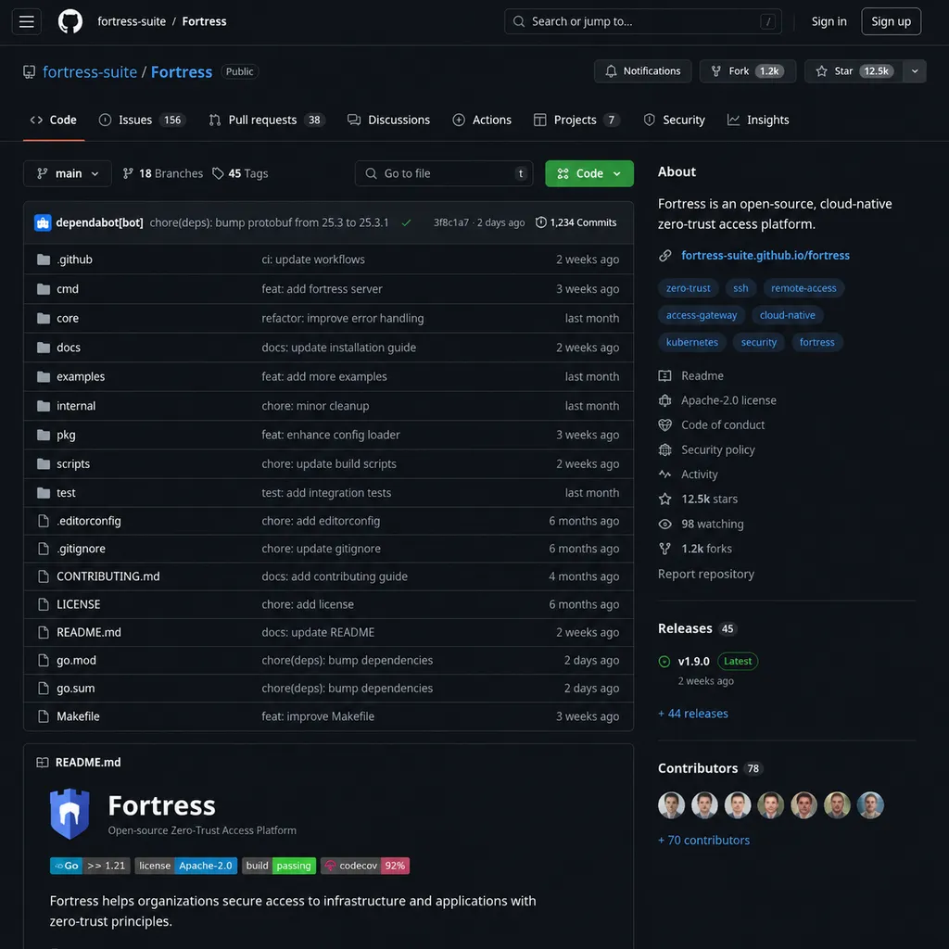Open the first contributor avatar
The height and width of the screenshot is (949, 949).
(x=671, y=805)
